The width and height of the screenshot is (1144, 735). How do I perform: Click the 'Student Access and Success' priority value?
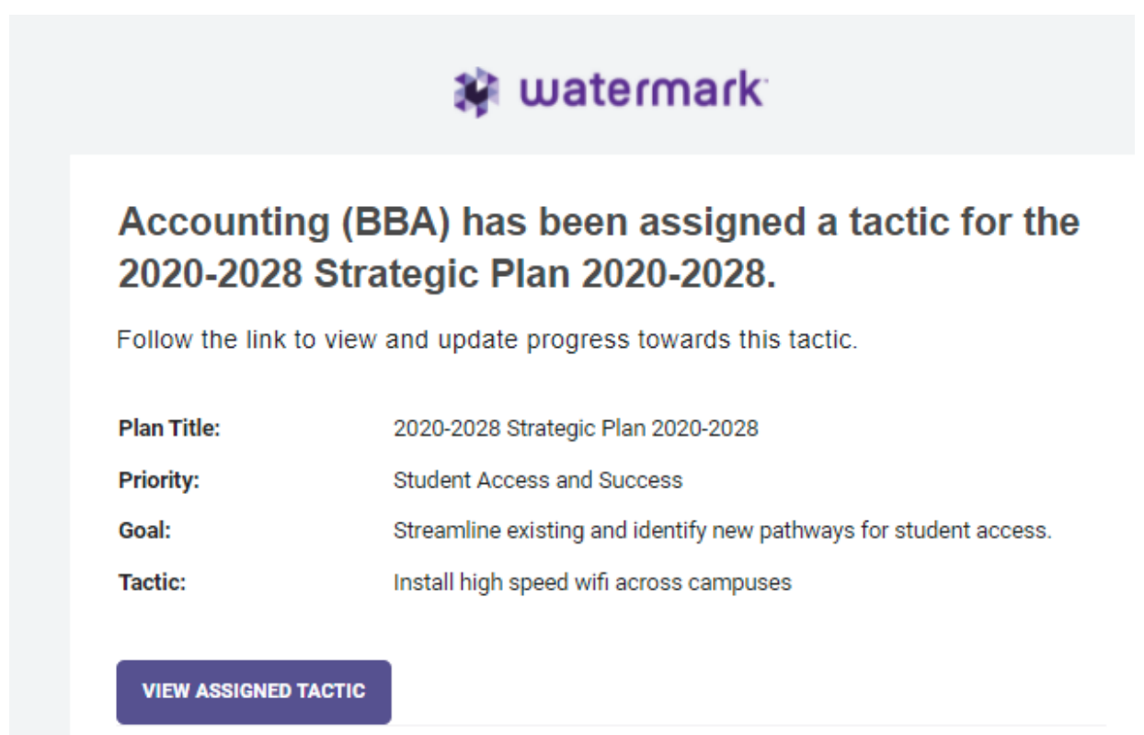[x=538, y=480]
